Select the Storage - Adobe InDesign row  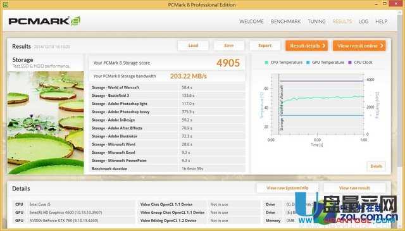167,120
